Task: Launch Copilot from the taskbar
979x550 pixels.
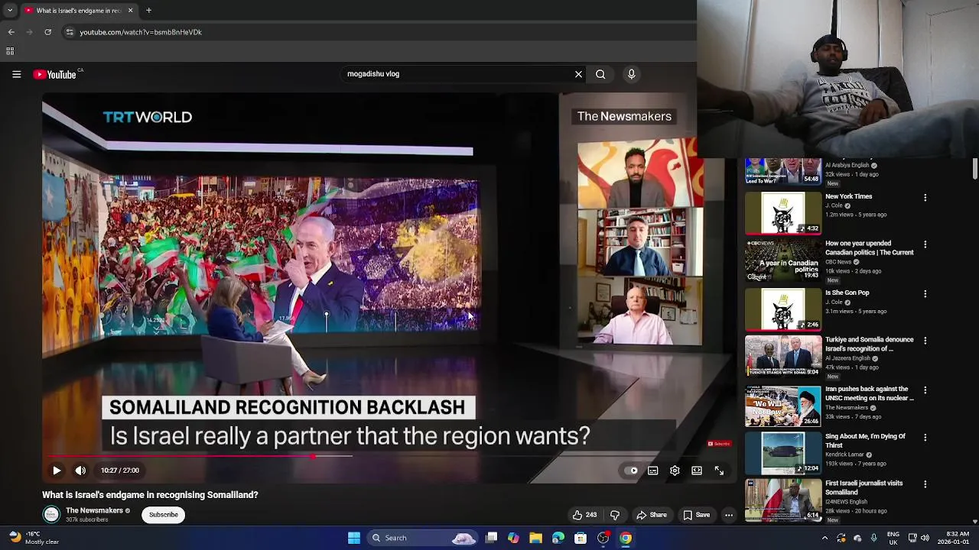Action: 513,538
